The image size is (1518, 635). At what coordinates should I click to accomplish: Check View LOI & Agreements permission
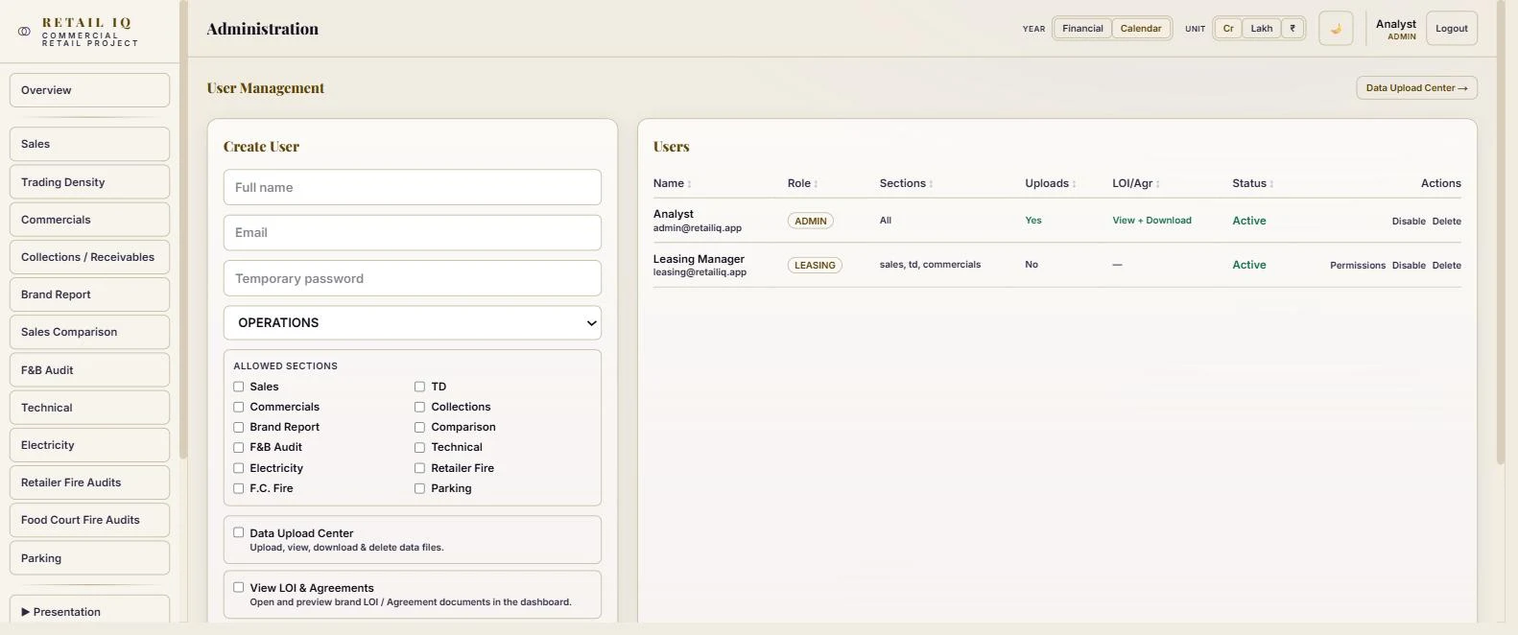(x=239, y=587)
